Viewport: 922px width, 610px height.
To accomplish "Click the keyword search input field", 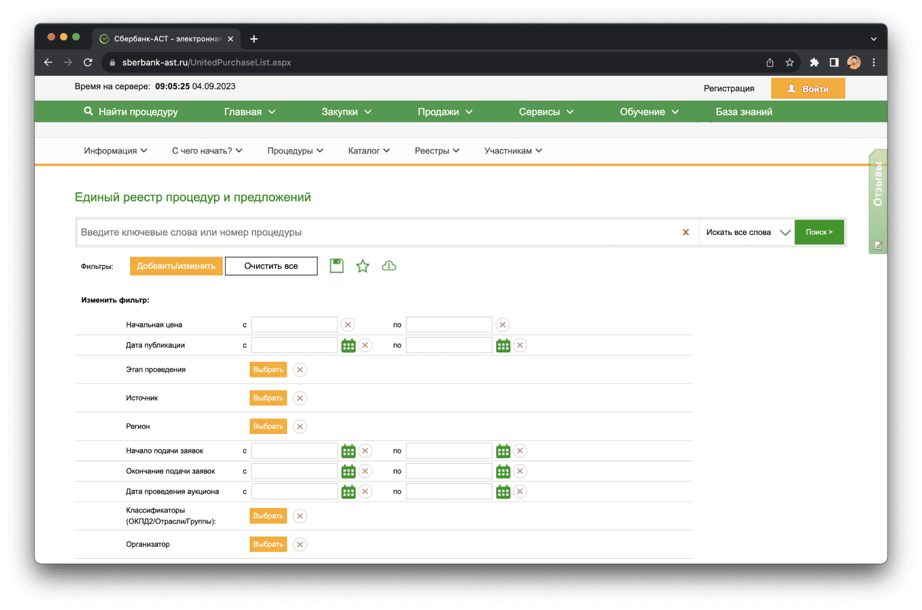I will [x=377, y=233].
